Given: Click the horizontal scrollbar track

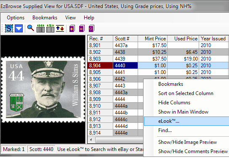Looking at the screenshot, I should click(119, 140).
